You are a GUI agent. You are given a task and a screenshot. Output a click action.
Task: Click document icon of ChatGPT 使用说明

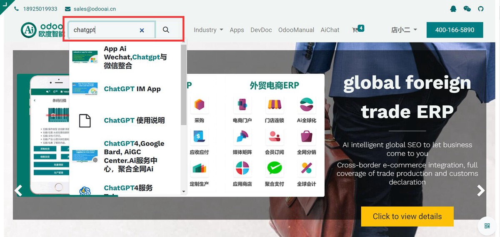[85, 121]
